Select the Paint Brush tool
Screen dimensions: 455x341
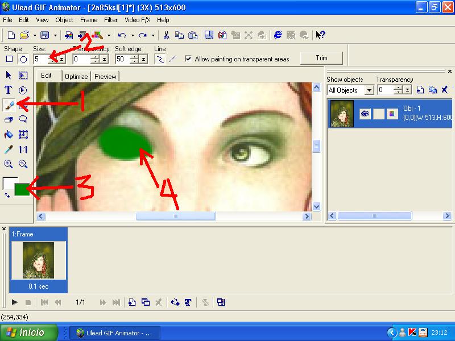(9, 105)
